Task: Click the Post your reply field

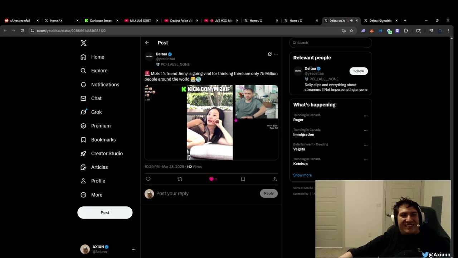Action: tap(206, 193)
